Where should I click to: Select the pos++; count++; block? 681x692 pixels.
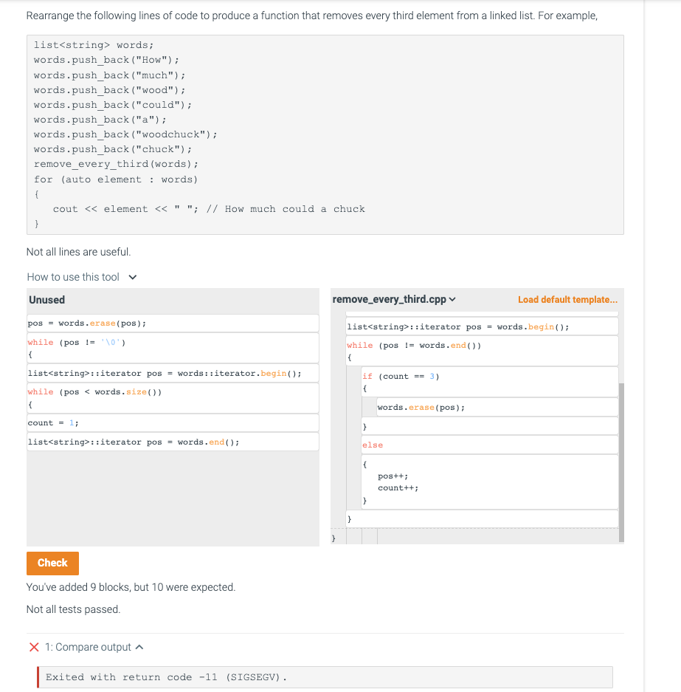coord(490,482)
